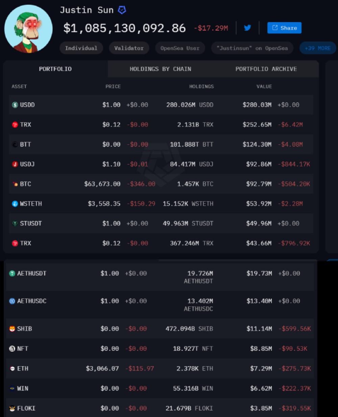Click the USDJ token icon
This screenshot has width=338, height=417.
pyautogui.click(x=15, y=164)
